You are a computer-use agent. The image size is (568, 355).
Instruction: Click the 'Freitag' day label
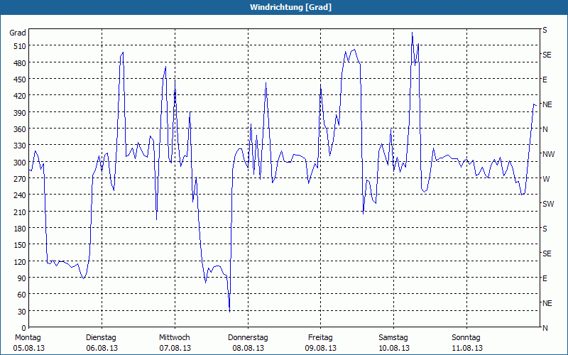coord(320,338)
